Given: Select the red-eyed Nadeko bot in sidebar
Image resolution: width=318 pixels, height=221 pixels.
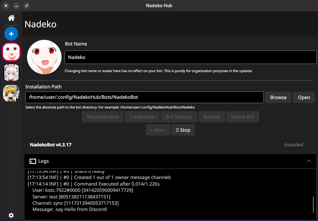Looking at the screenshot, I should [11, 52].
